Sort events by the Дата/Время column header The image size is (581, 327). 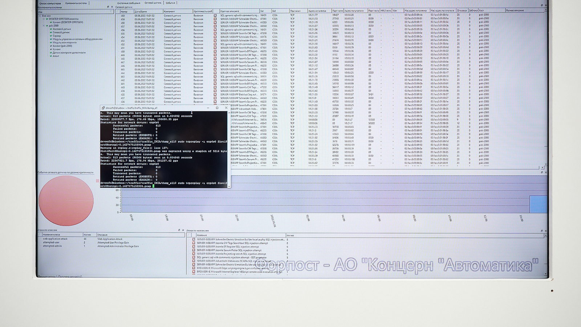click(148, 11)
